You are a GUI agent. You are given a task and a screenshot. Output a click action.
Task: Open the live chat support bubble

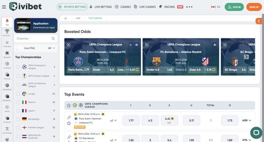[x=256, y=133]
